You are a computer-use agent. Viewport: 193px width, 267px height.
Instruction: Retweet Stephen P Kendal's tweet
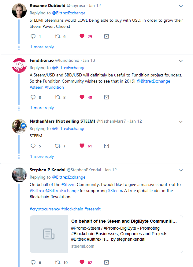click(58, 262)
